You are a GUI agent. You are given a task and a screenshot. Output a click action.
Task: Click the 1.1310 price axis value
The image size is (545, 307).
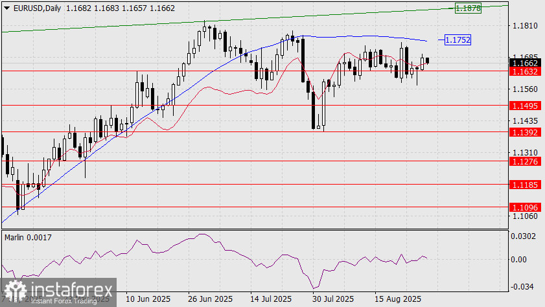525,153
